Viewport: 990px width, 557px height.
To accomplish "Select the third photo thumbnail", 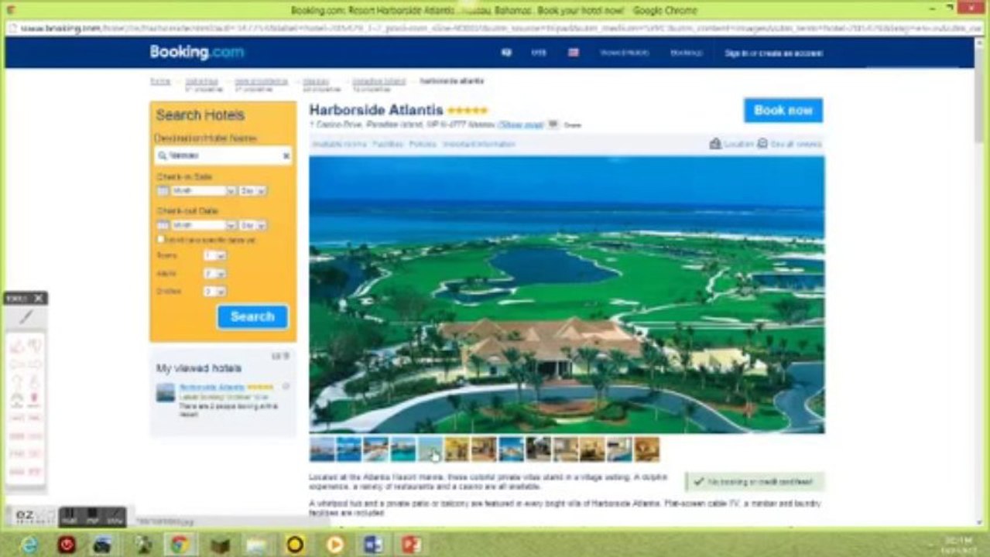I will click(376, 449).
